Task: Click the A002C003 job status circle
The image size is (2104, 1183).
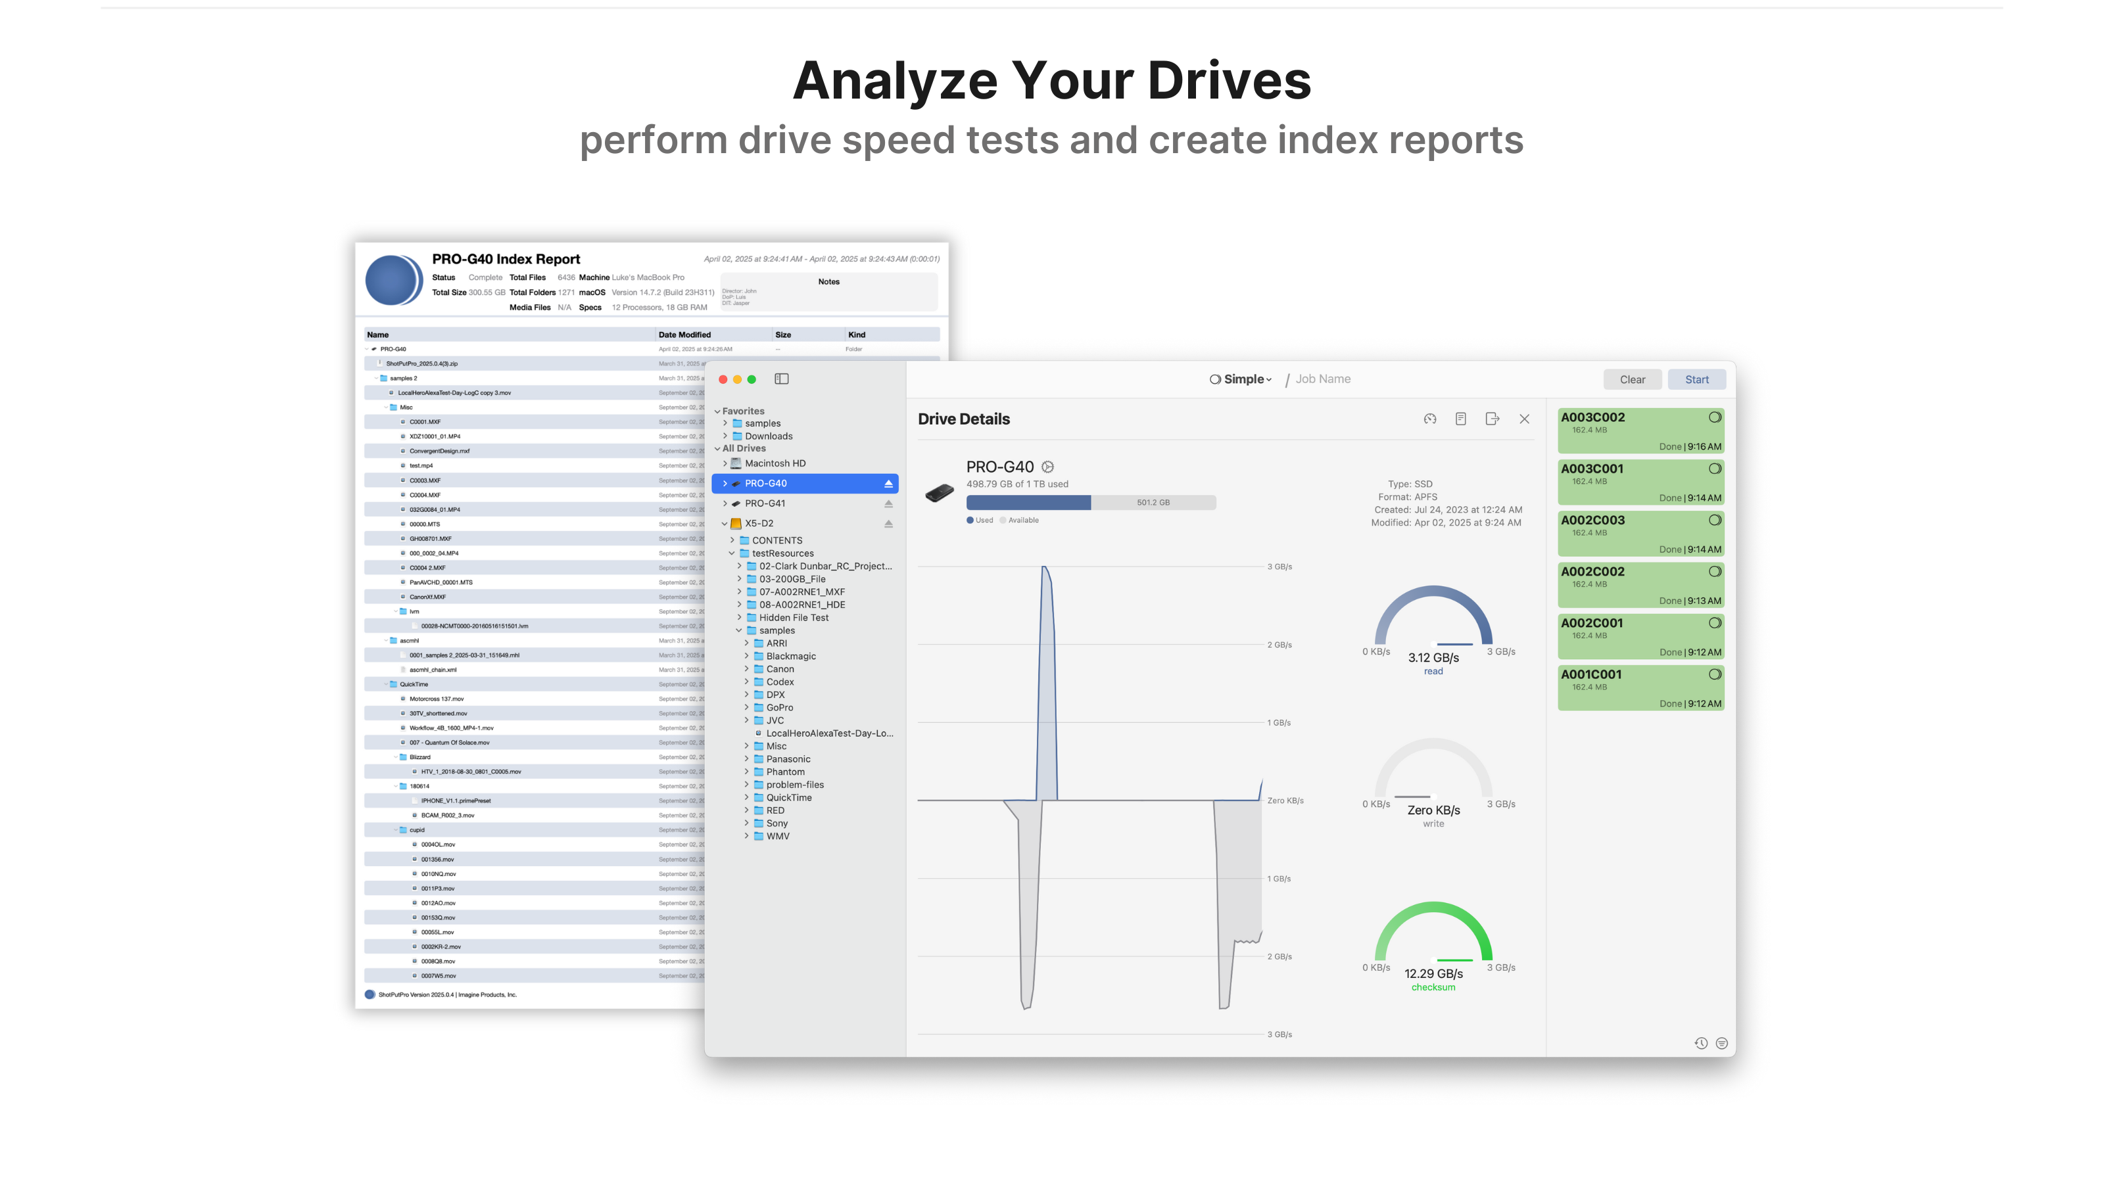Action: (1714, 520)
